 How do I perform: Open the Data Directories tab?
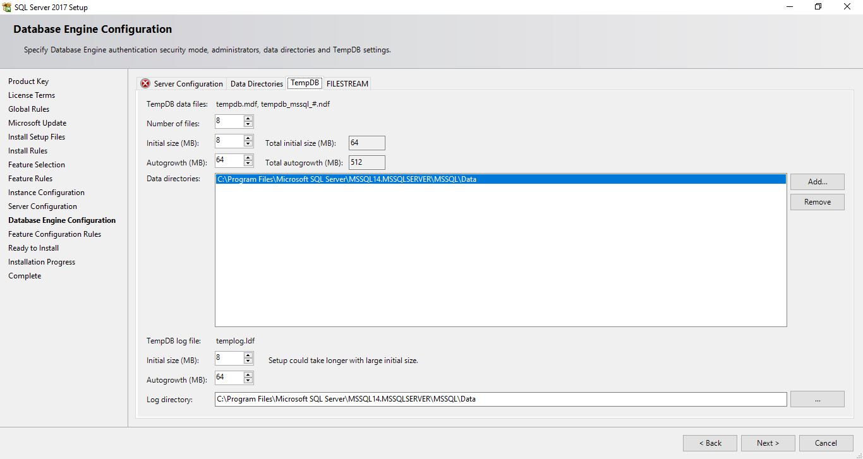coord(256,83)
